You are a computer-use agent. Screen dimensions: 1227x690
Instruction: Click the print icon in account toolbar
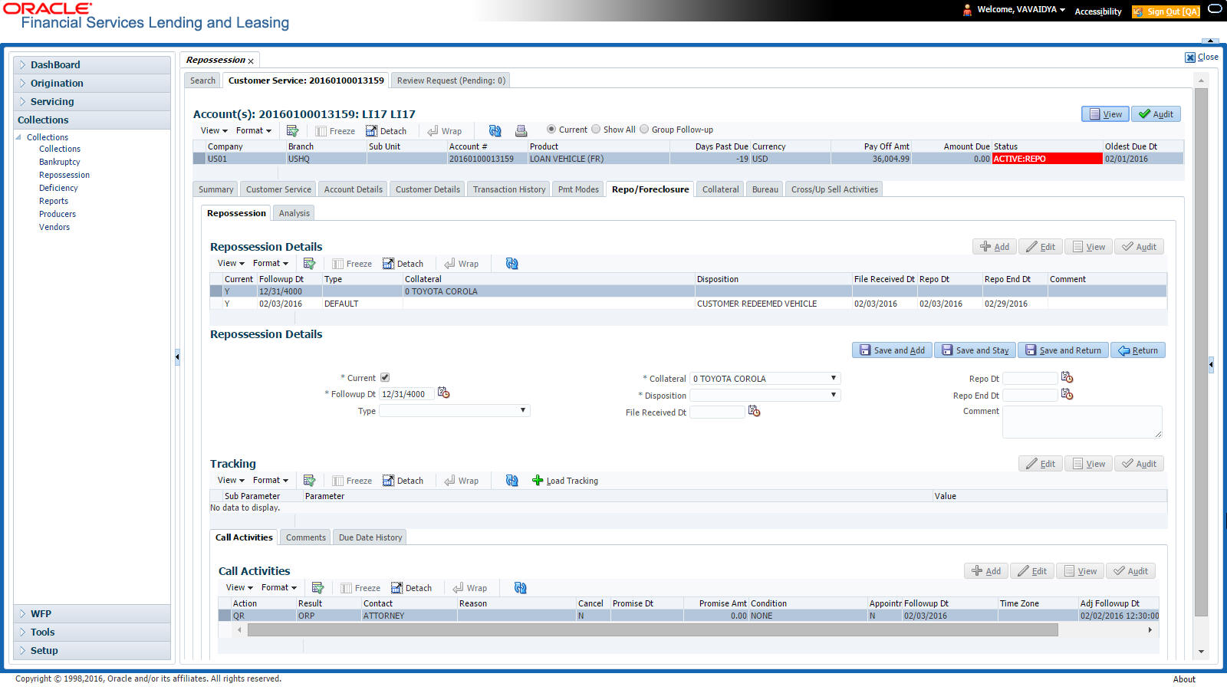(521, 131)
